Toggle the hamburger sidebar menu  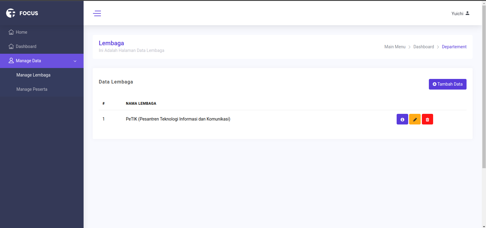point(97,13)
